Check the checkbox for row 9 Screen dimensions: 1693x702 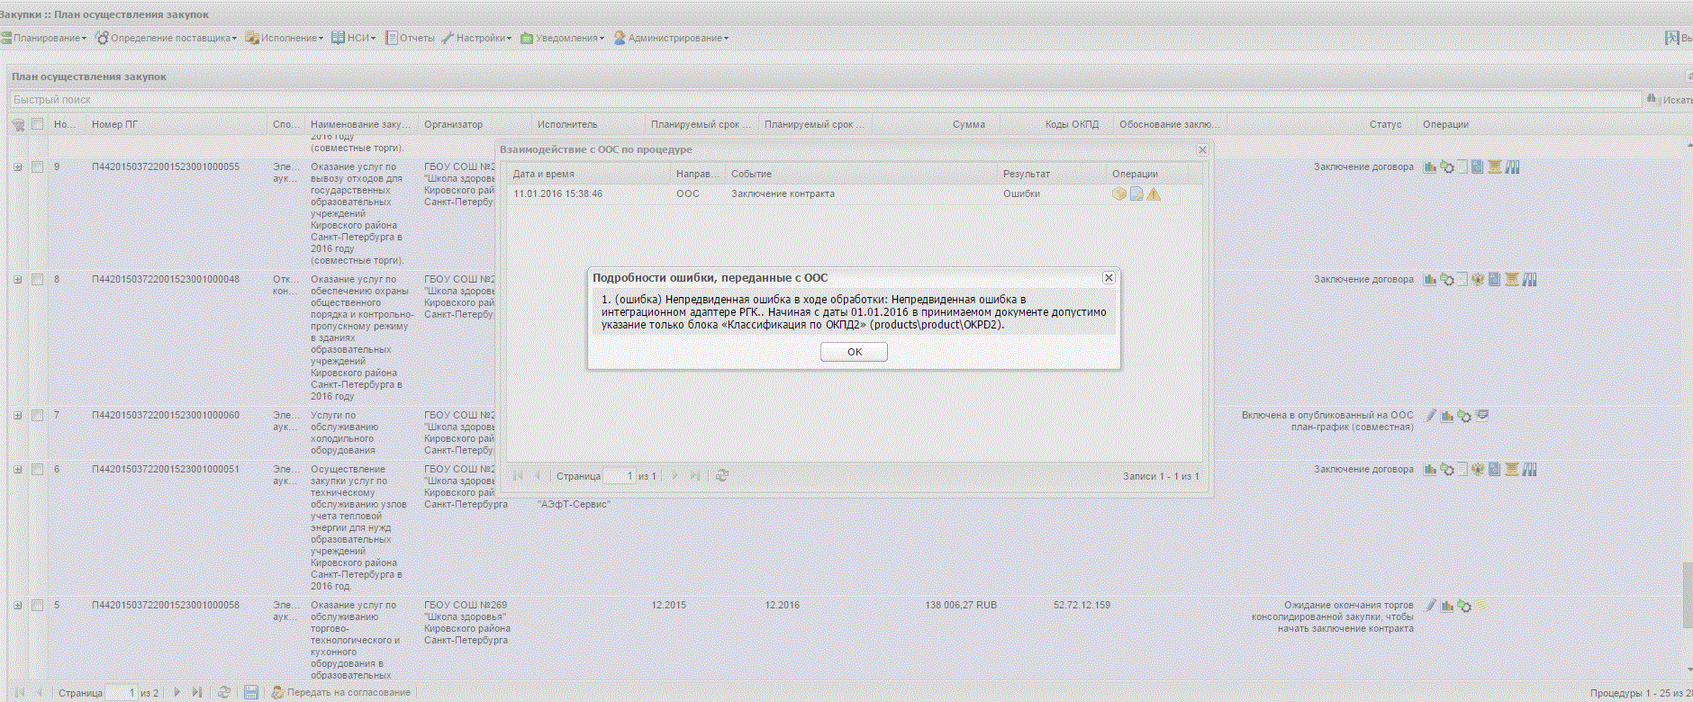[x=37, y=166]
